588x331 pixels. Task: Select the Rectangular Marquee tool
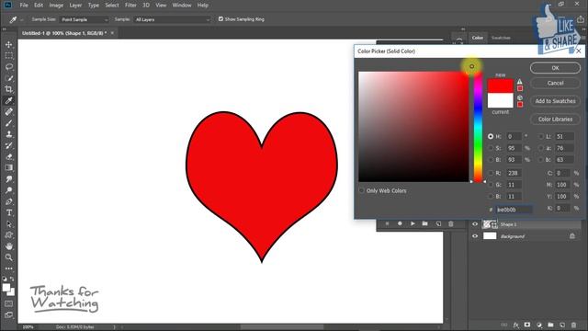coord(8,55)
